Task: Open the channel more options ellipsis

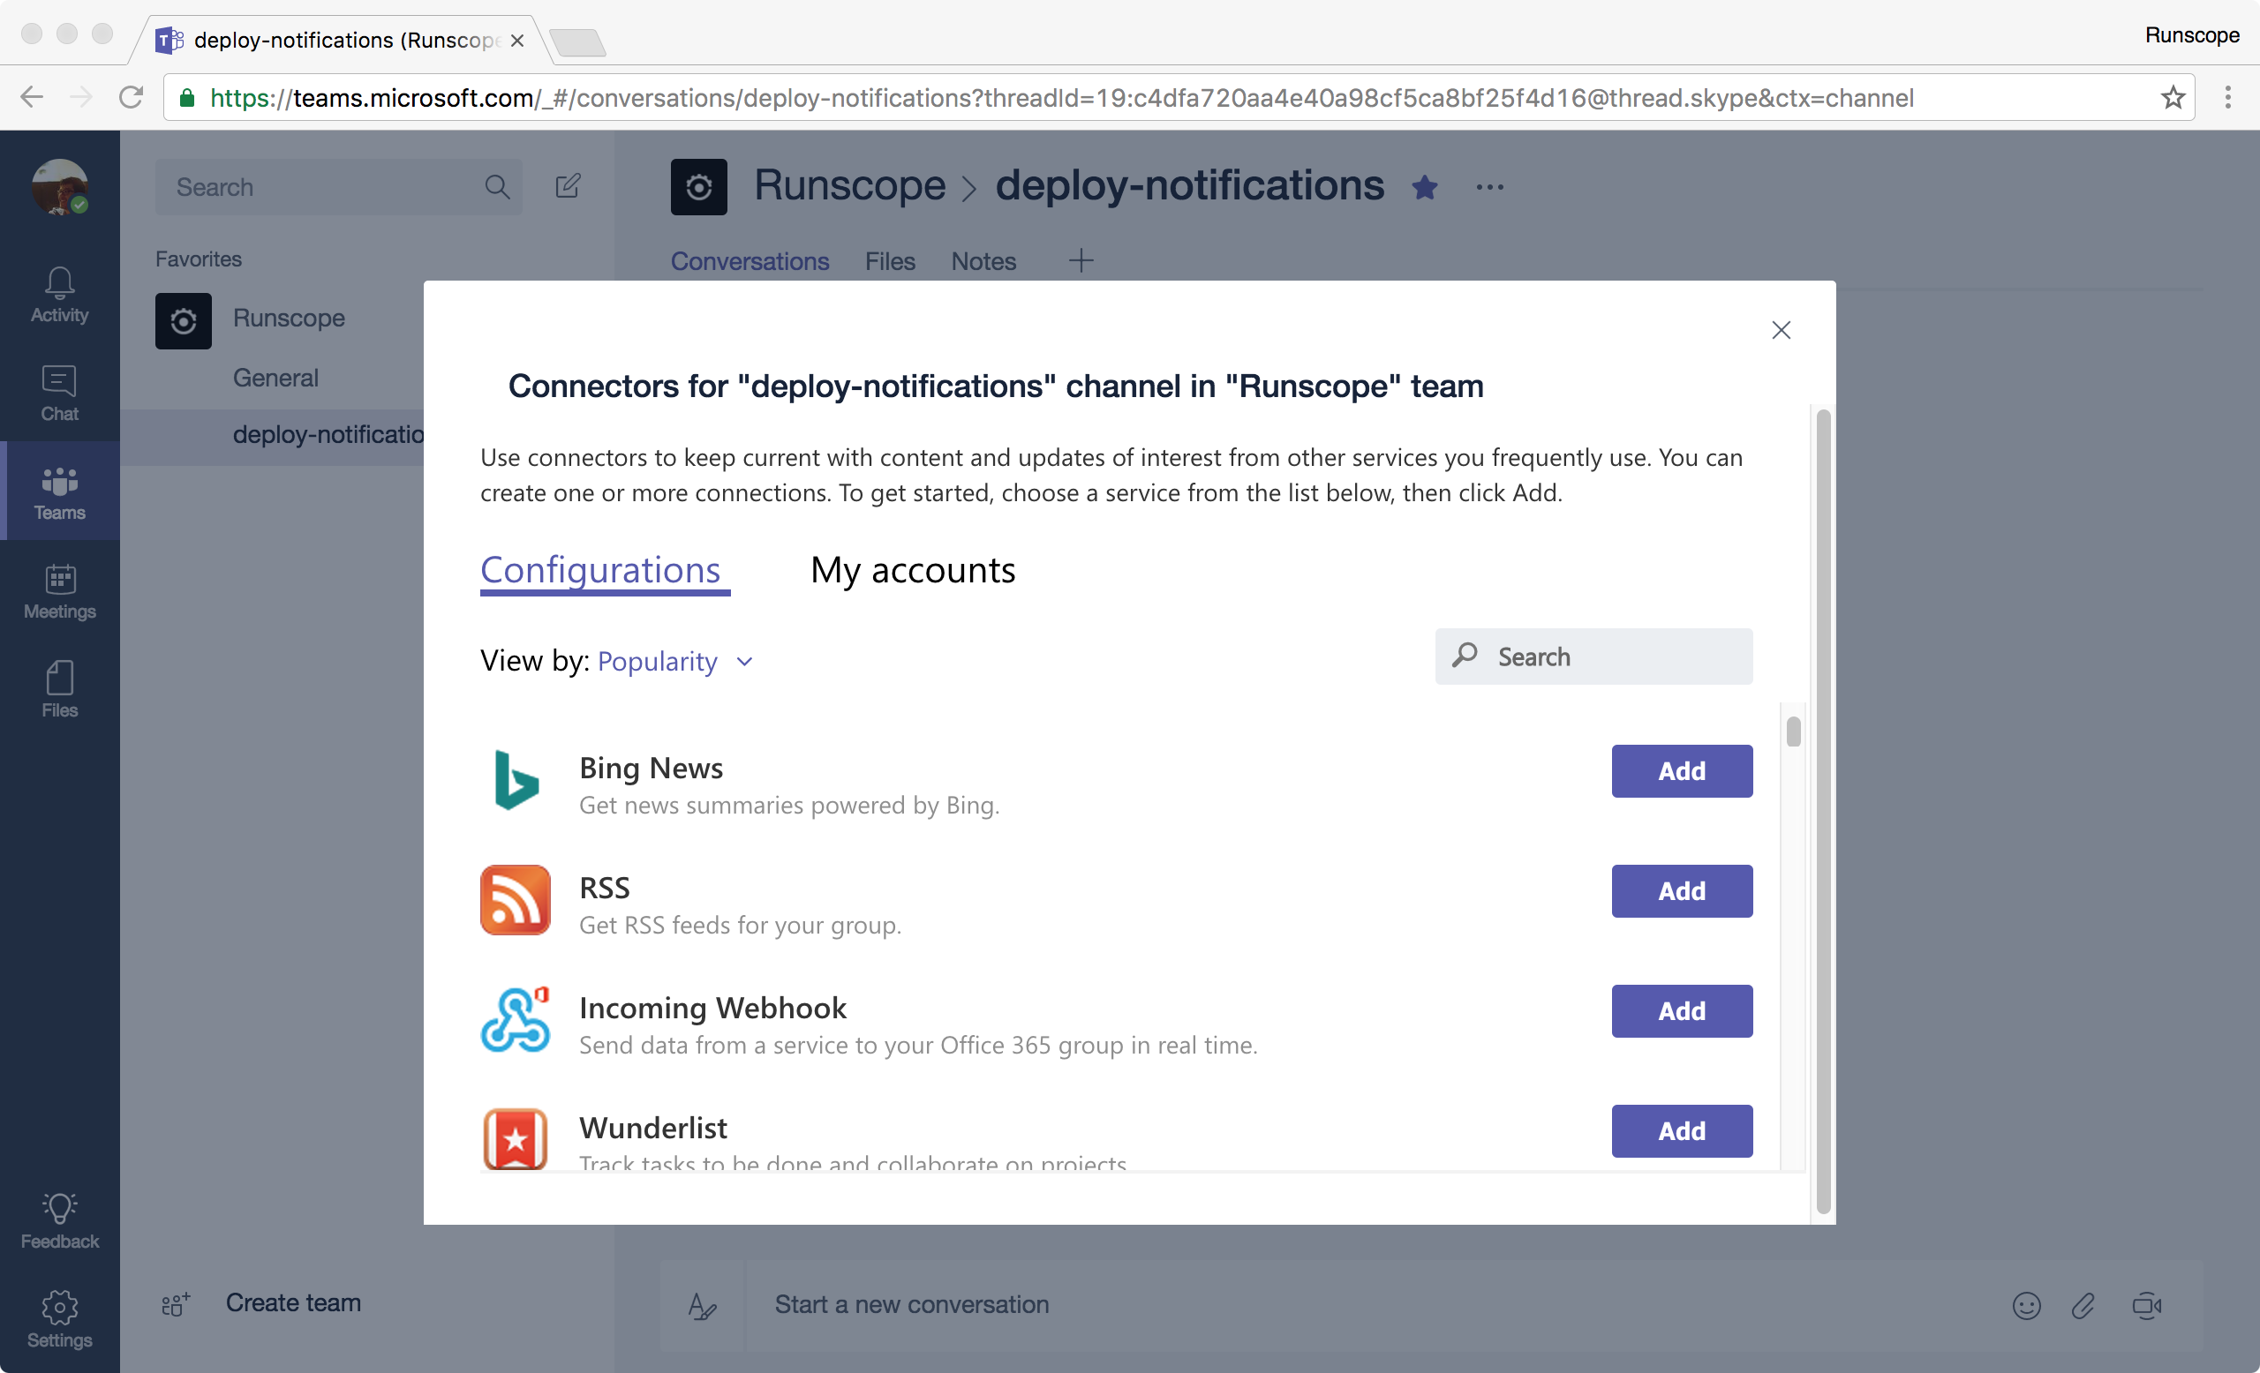Action: [1489, 187]
